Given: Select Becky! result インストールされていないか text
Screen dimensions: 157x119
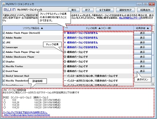Looking at the screenshot, I should coord(92,76).
